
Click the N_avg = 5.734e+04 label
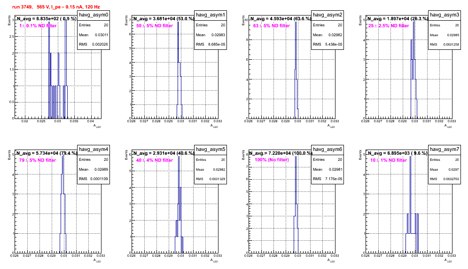pos(46,153)
